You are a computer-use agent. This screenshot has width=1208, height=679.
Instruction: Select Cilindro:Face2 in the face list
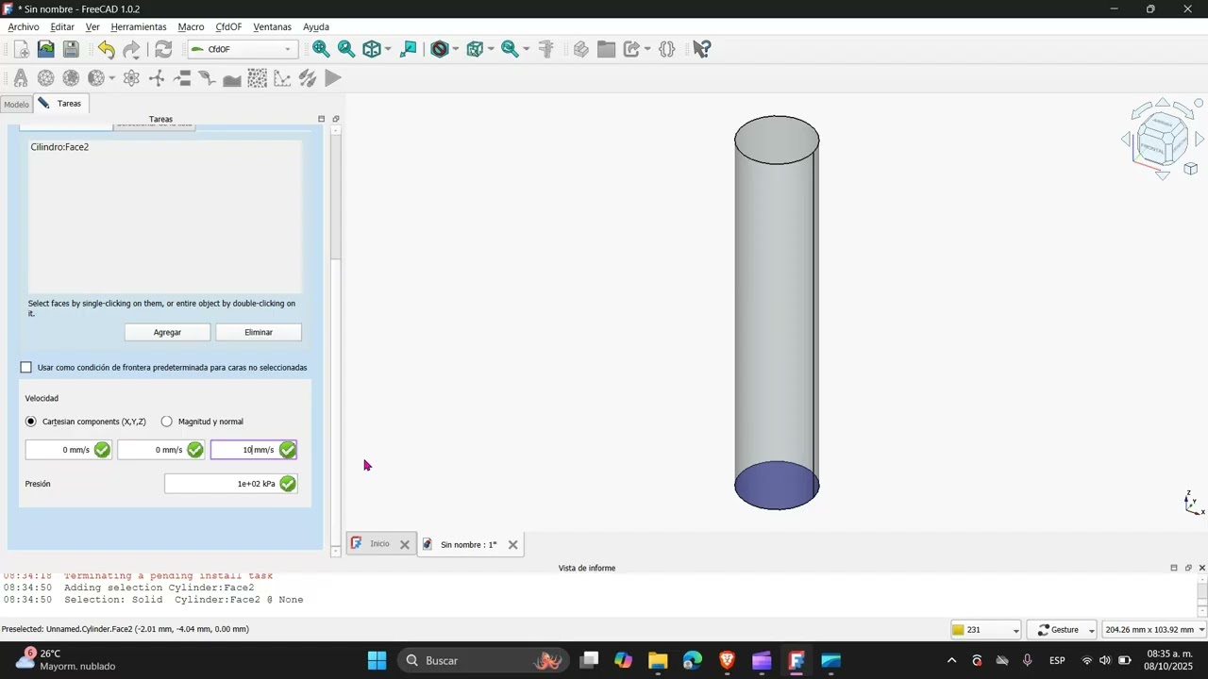point(59,147)
